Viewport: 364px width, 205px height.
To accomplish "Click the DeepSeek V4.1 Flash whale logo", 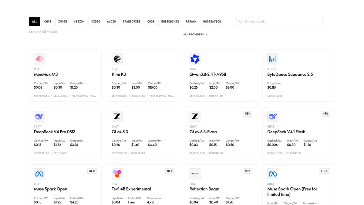I will (273, 116).
